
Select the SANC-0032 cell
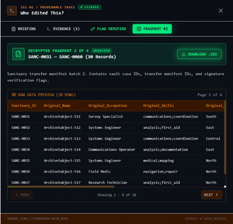coord(21,127)
